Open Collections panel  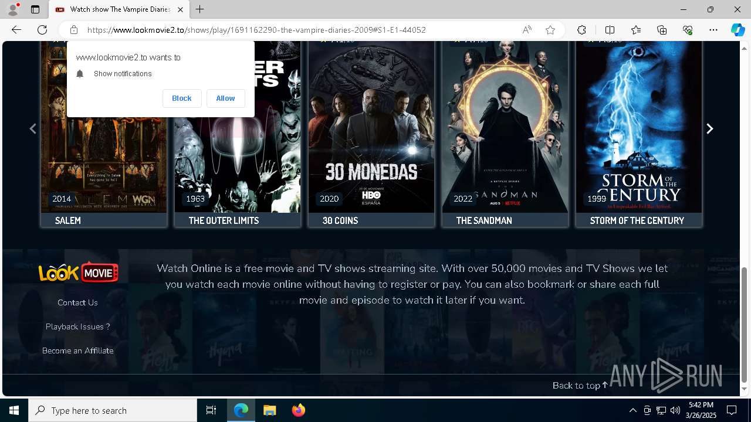click(x=662, y=30)
